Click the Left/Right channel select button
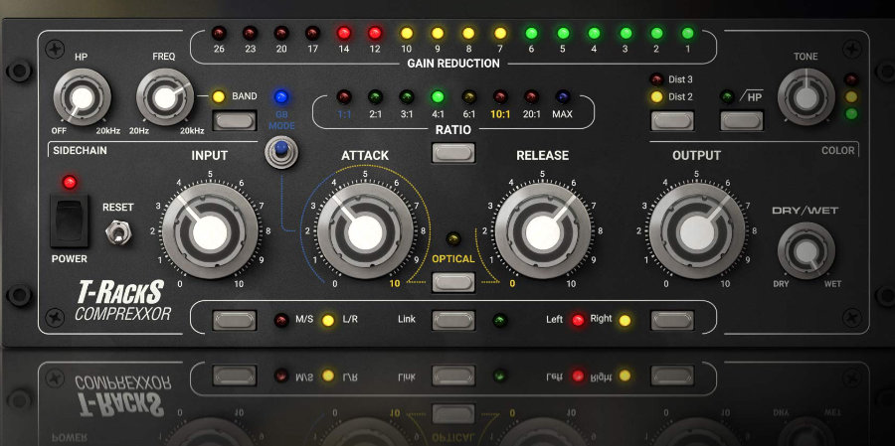895x446 pixels. (x=673, y=320)
